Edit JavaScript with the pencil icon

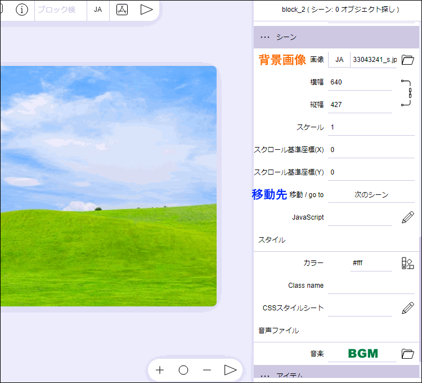click(x=408, y=217)
